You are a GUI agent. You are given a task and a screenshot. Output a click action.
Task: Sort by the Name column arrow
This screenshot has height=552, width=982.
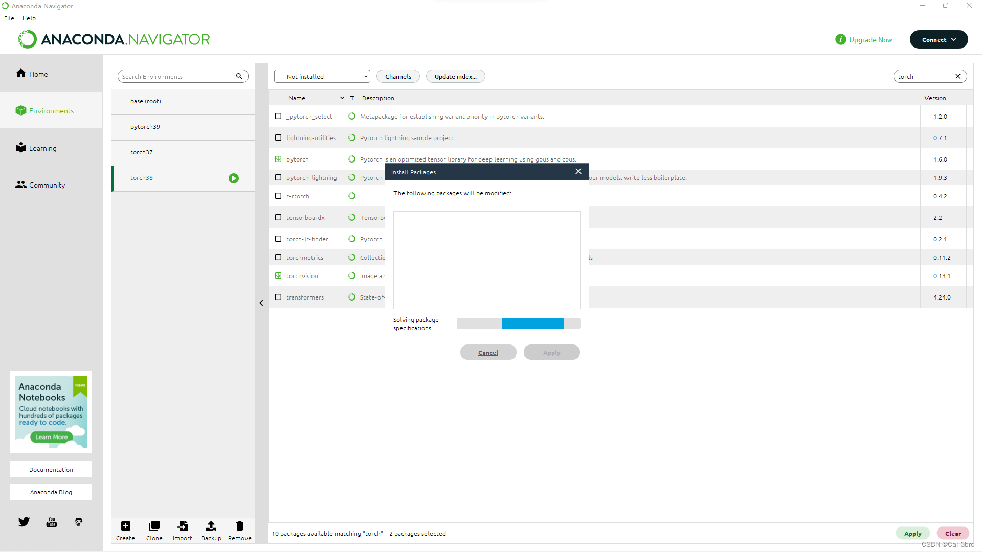(x=342, y=98)
